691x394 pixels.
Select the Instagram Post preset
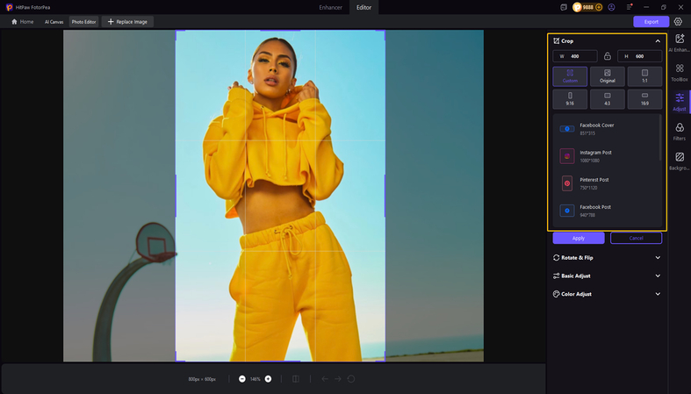tap(607, 156)
